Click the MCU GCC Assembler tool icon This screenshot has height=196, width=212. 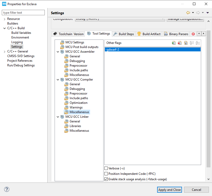pyautogui.click(x=62, y=52)
